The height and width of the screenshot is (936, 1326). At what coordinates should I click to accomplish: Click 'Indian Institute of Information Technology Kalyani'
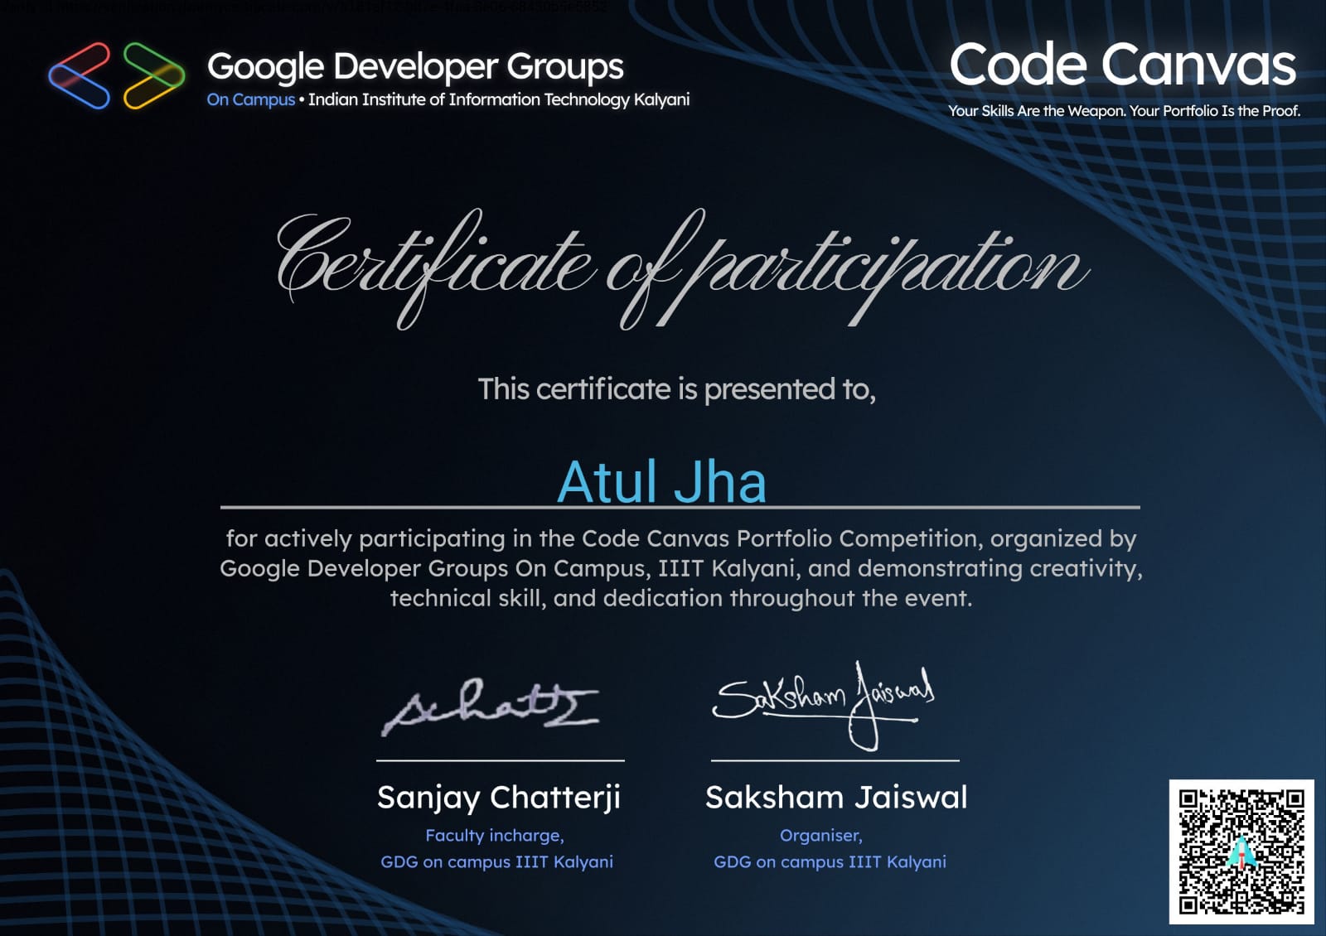point(499,99)
